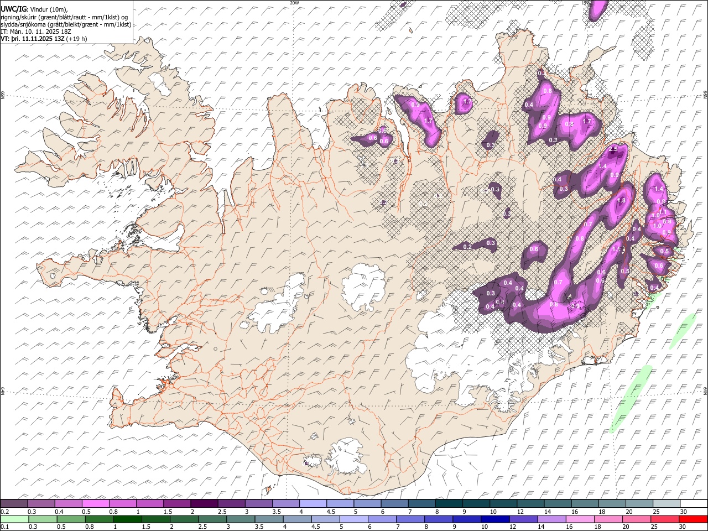Select the 0.5 green swatch in lower legend row

[x=71, y=519]
